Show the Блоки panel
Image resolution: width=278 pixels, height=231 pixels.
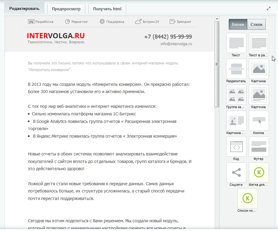click(238, 25)
